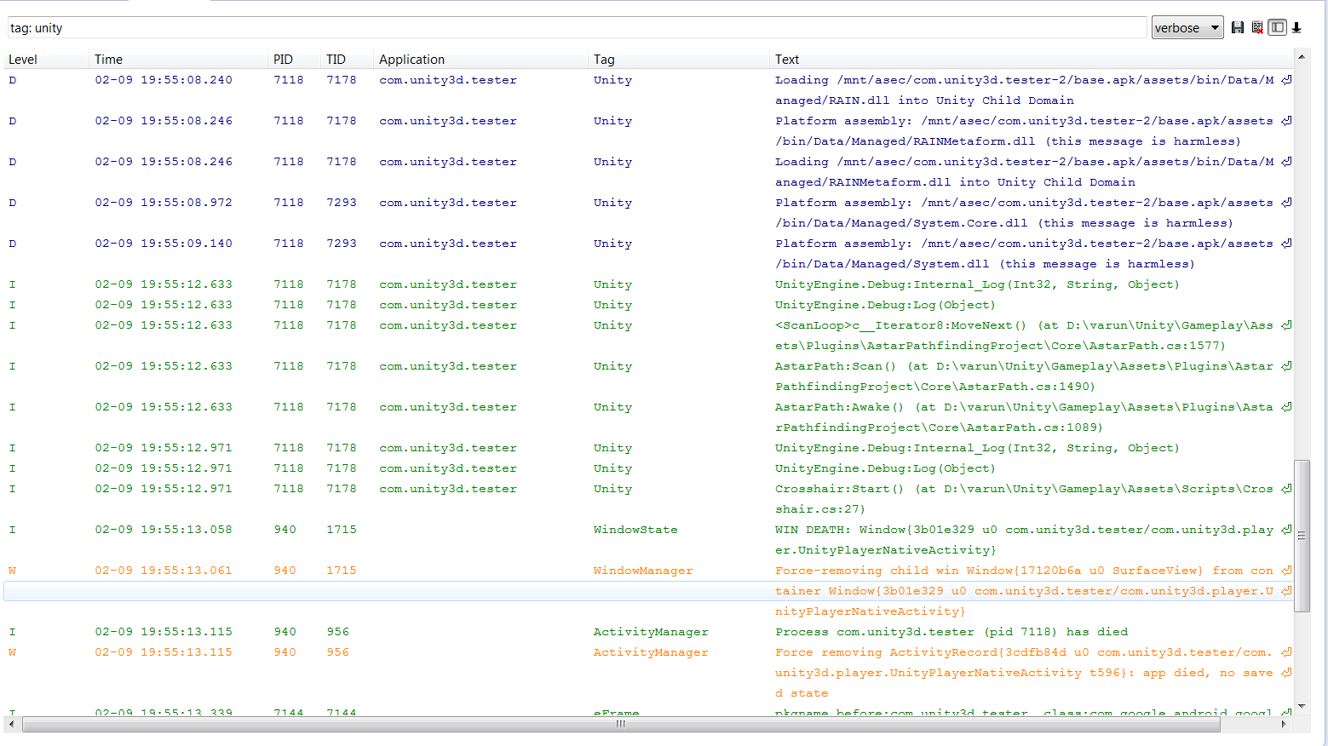
Task: Select the timestamp 02-09 19:55:13.058
Action: [164, 530]
